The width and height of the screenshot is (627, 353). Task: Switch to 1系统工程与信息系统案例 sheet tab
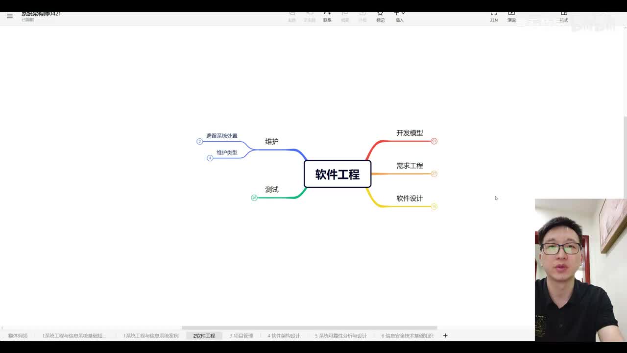[x=151, y=336]
